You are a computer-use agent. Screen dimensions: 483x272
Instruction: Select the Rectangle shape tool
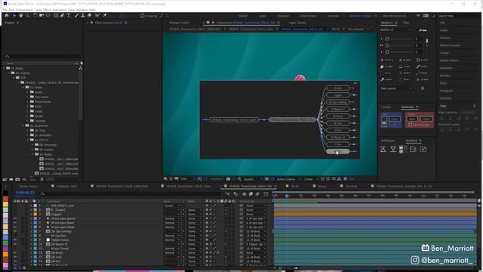pos(56,15)
